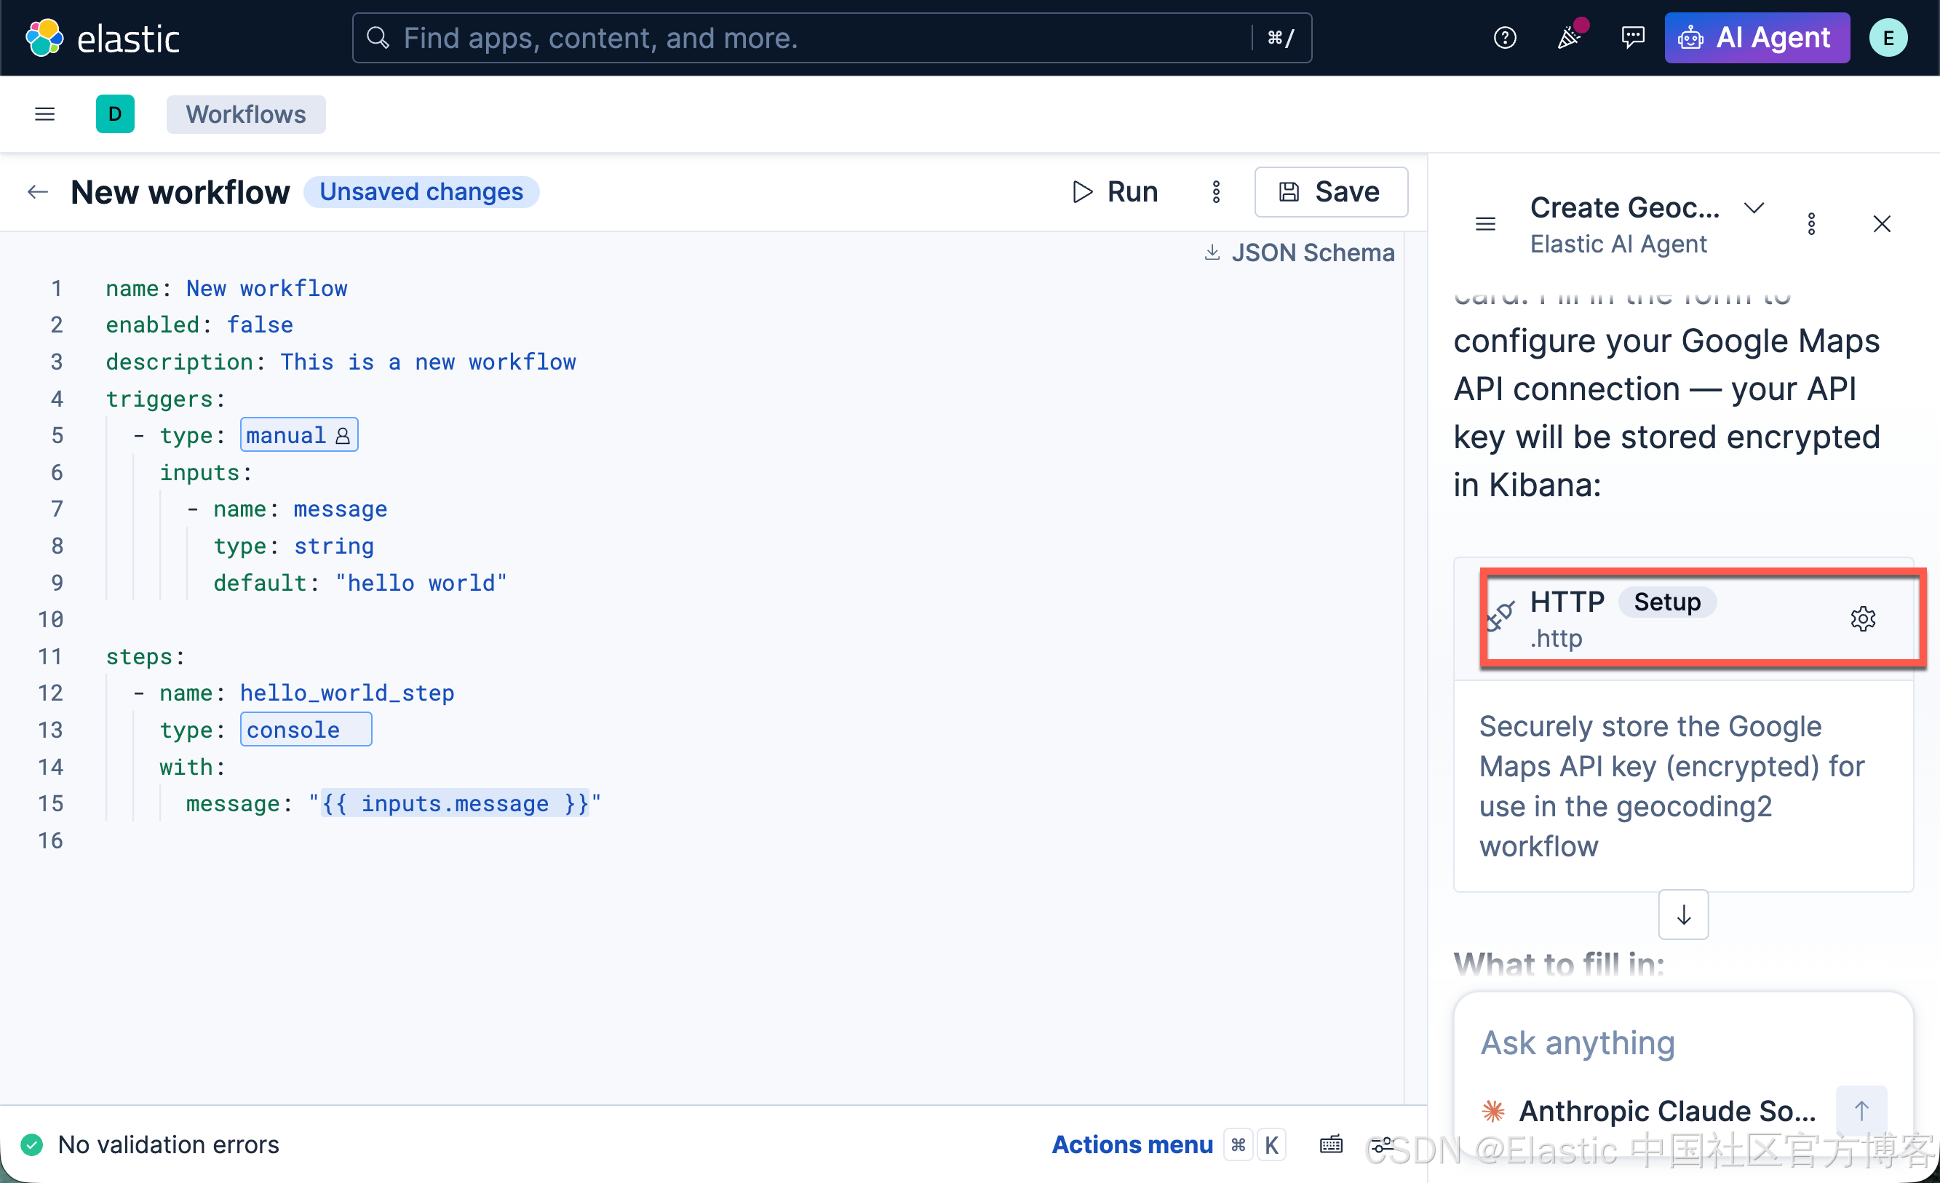Run the workflow

(x=1115, y=191)
